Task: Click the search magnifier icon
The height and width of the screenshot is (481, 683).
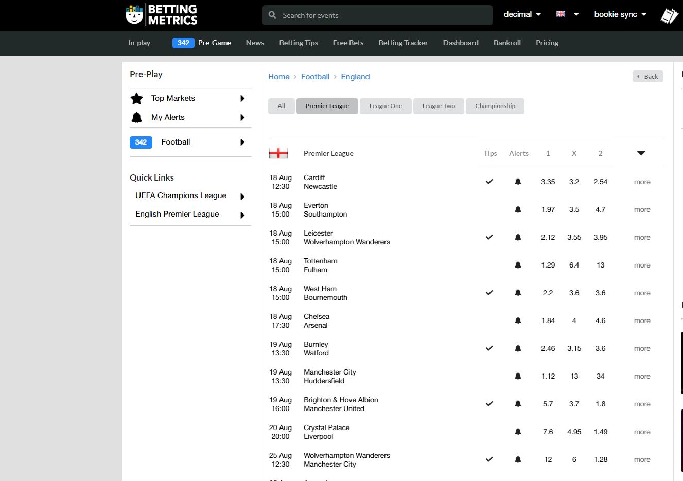Action: (x=272, y=15)
